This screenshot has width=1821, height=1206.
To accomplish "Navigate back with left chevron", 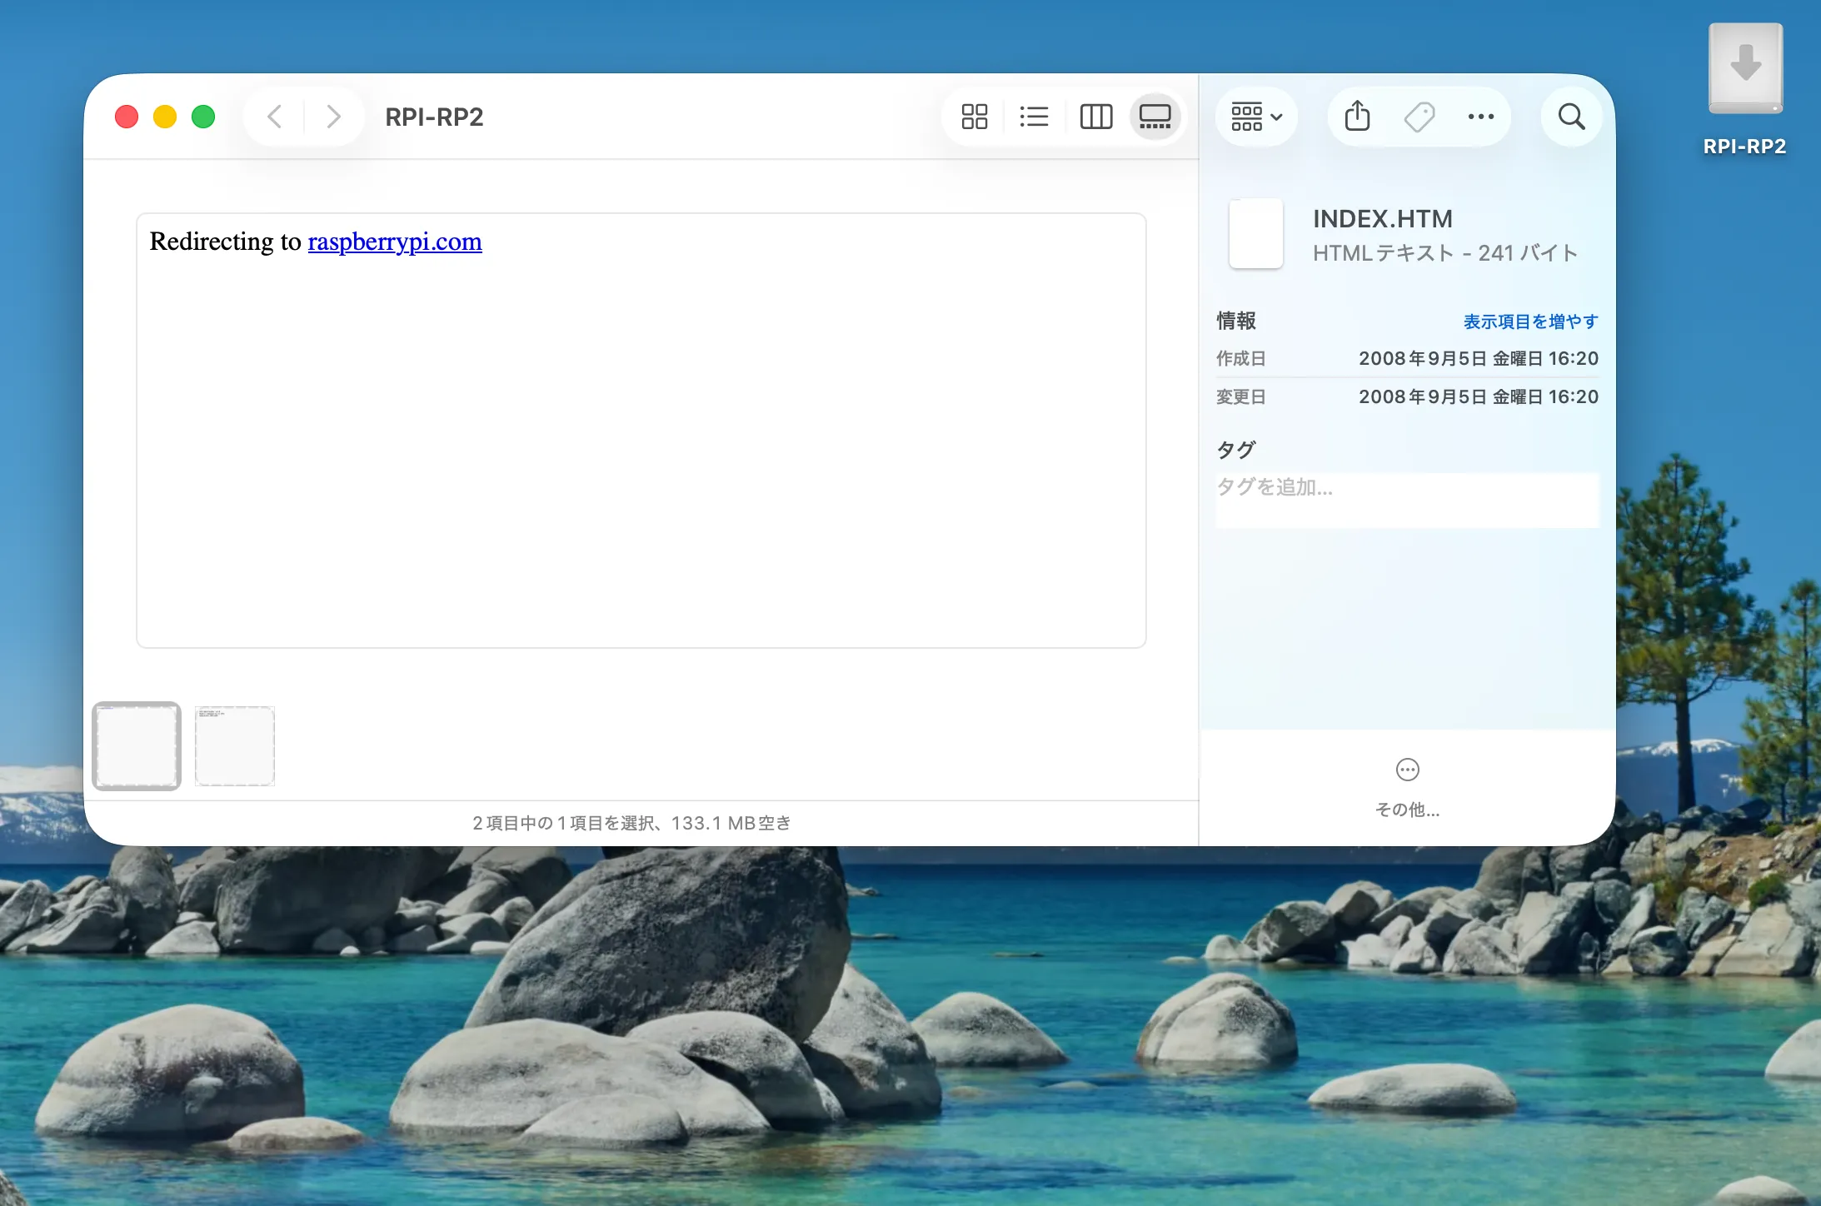I will coord(275,117).
